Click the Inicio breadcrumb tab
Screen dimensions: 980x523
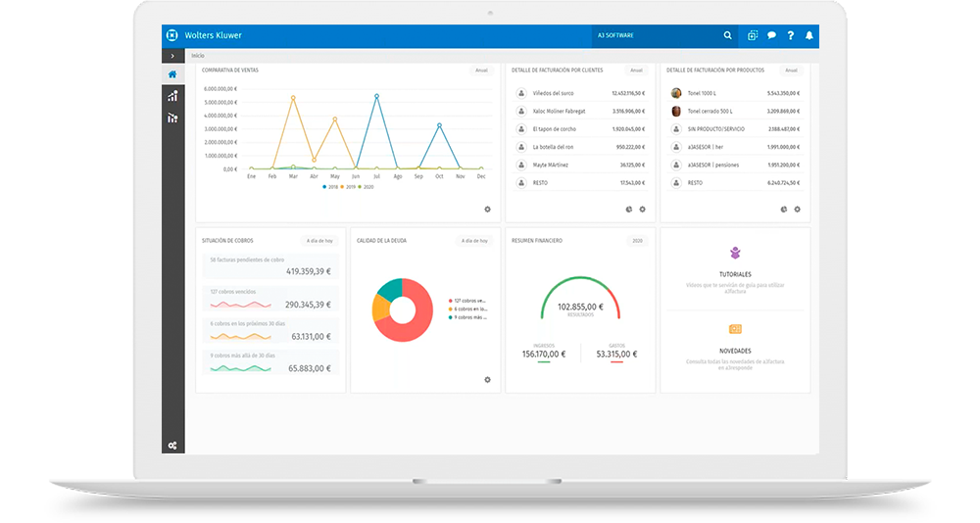199,56
